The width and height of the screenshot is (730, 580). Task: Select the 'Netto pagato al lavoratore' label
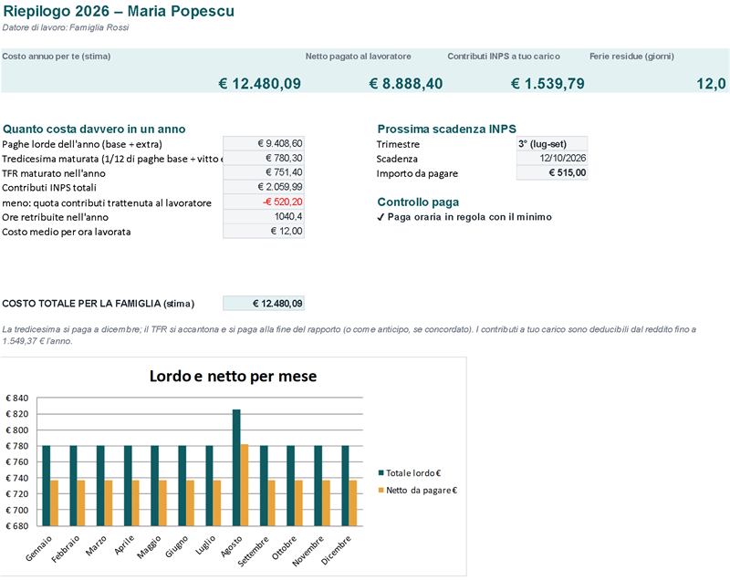pos(358,57)
